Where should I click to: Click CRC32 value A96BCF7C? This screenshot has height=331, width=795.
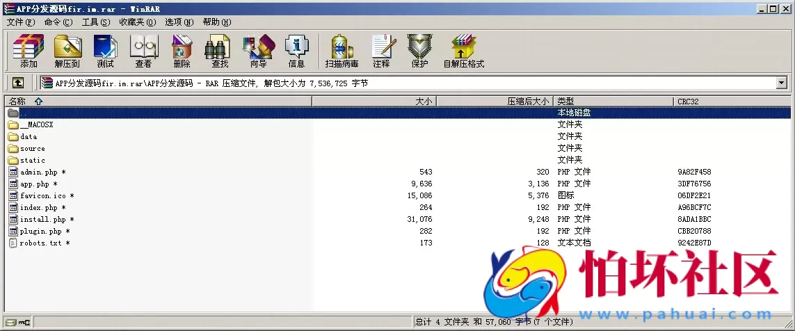[x=694, y=207]
